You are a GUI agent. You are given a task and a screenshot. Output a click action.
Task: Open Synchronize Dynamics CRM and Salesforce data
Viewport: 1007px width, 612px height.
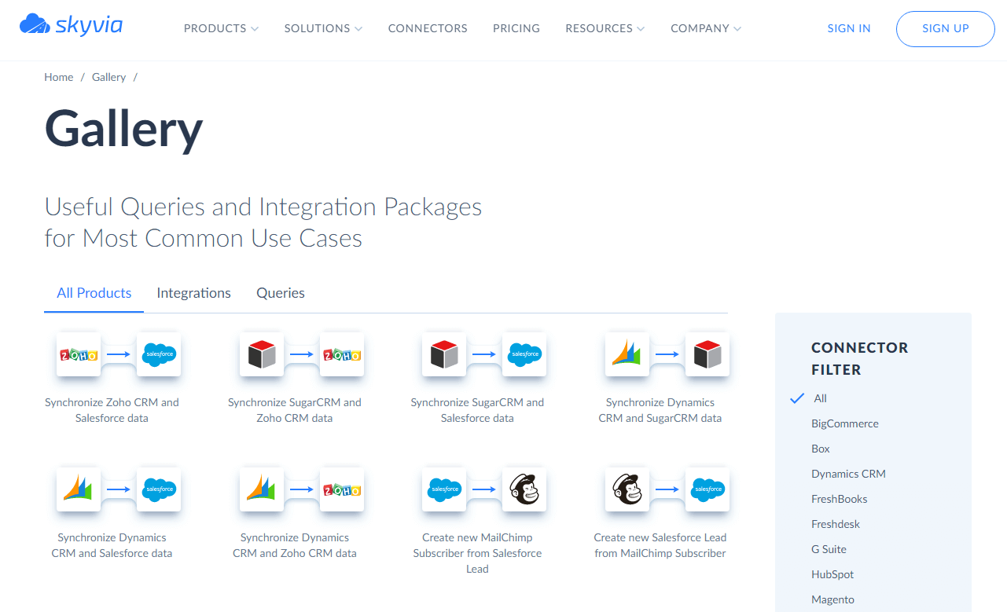coord(112,545)
